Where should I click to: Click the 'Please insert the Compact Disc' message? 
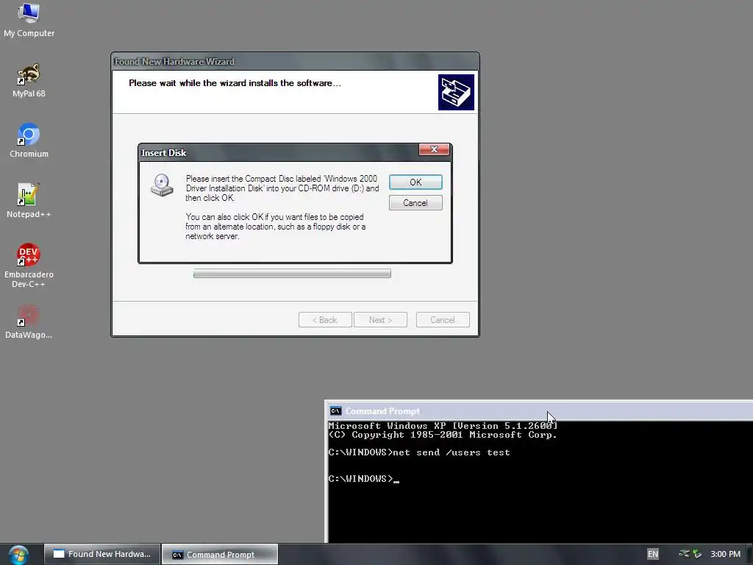coord(282,188)
